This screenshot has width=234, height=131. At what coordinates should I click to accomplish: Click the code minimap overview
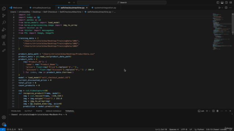tap(222, 32)
